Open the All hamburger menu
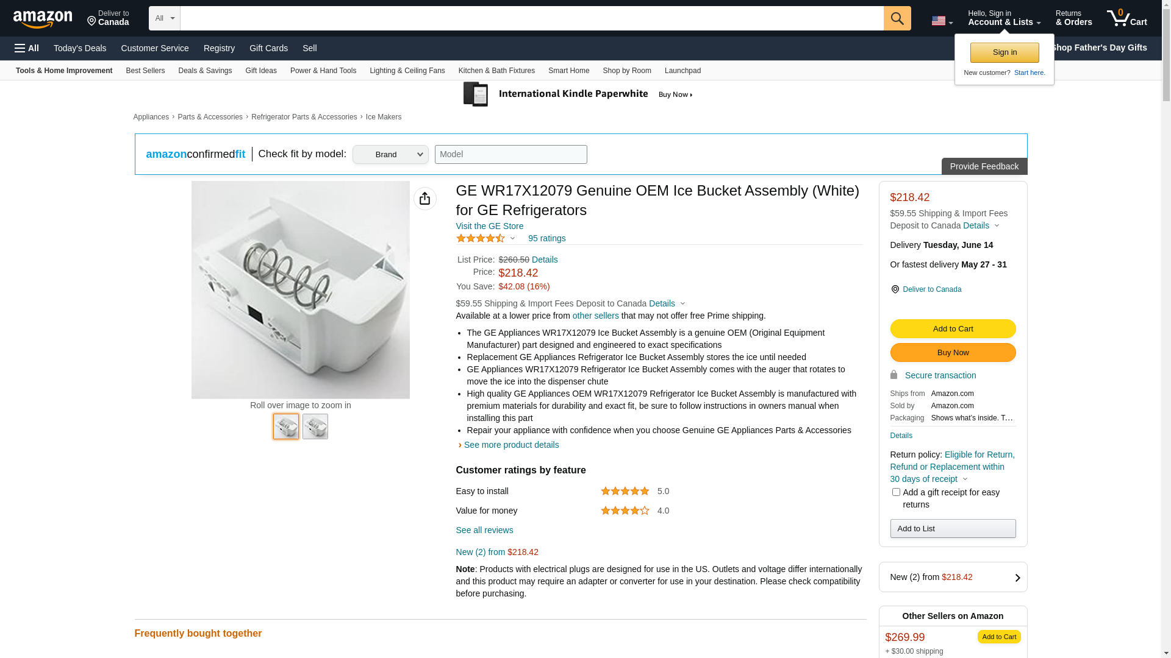The height and width of the screenshot is (658, 1171). (x=27, y=48)
